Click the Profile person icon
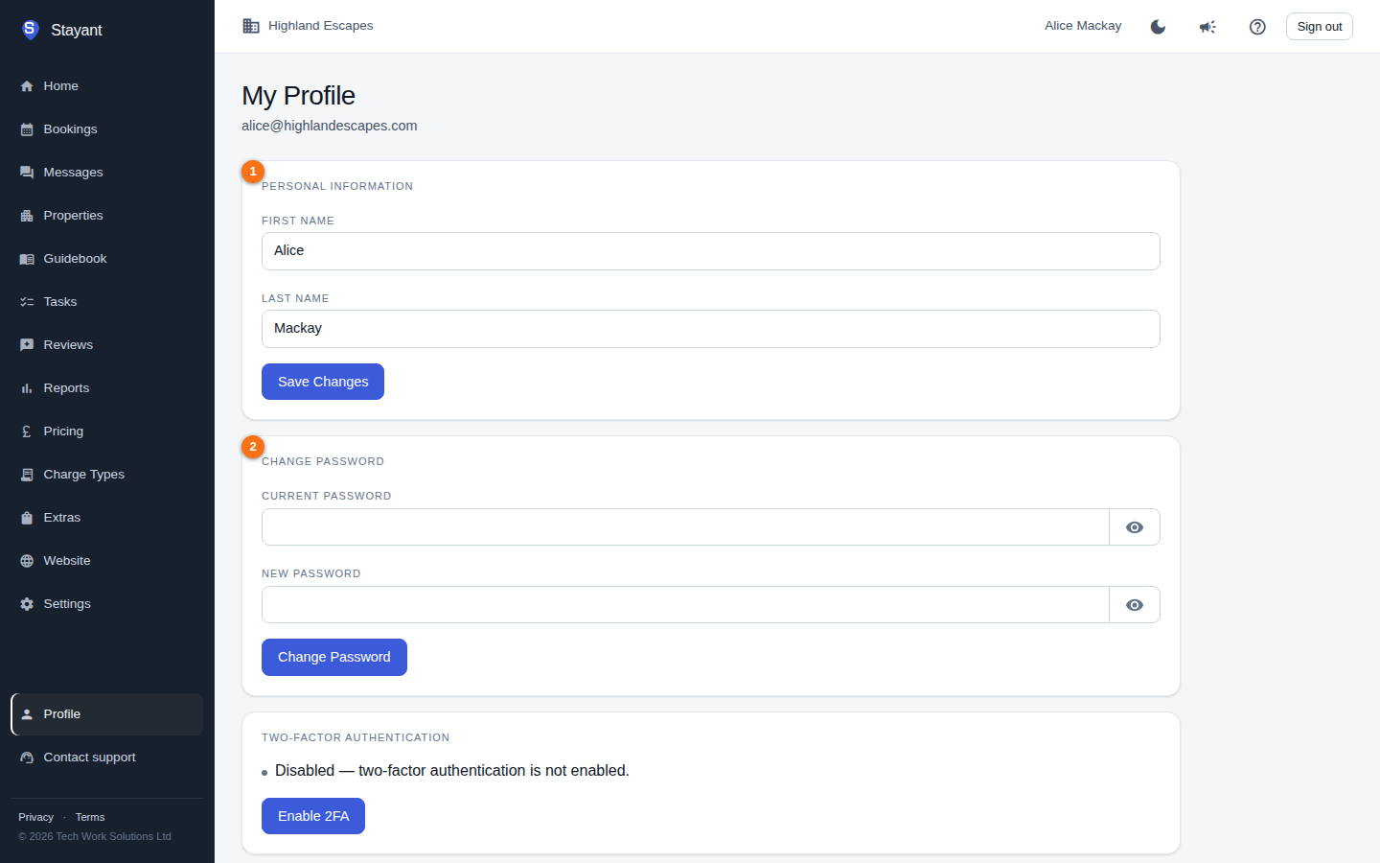Image resolution: width=1380 pixels, height=863 pixels. coord(27,714)
